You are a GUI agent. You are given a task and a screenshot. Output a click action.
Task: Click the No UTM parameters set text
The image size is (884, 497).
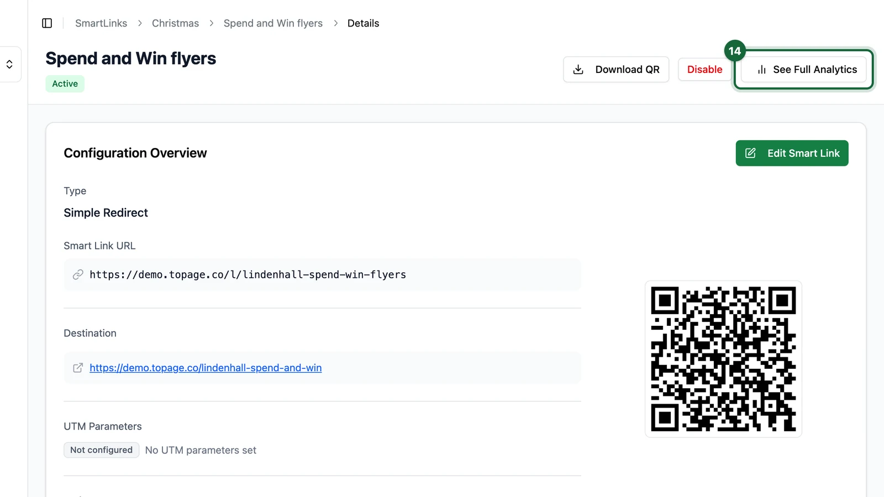pyautogui.click(x=201, y=450)
